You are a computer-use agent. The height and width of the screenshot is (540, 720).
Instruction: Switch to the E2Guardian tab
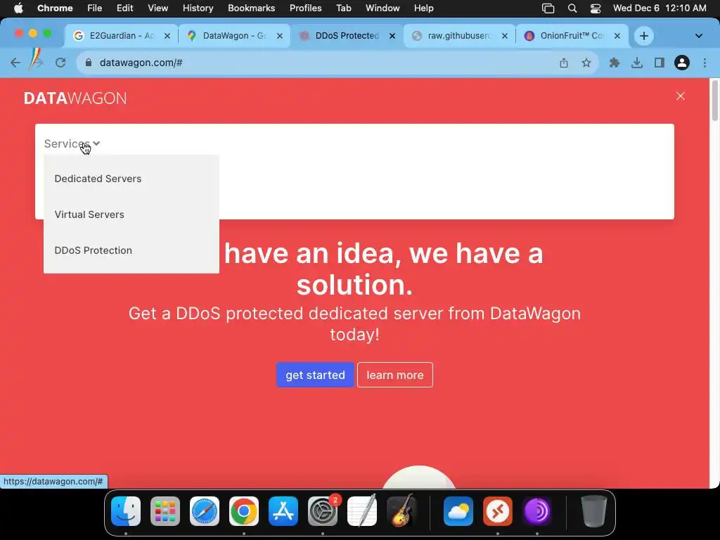click(x=121, y=36)
